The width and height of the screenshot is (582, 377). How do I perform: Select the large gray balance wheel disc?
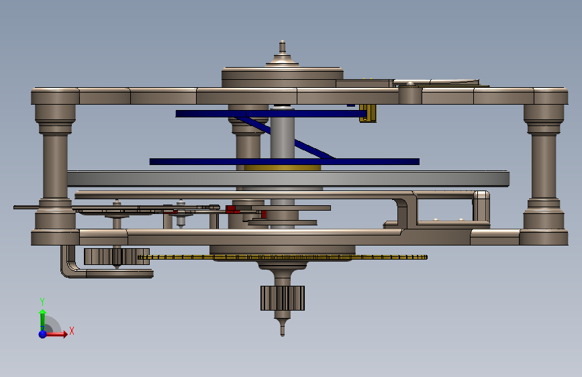(x=288, y=178)
